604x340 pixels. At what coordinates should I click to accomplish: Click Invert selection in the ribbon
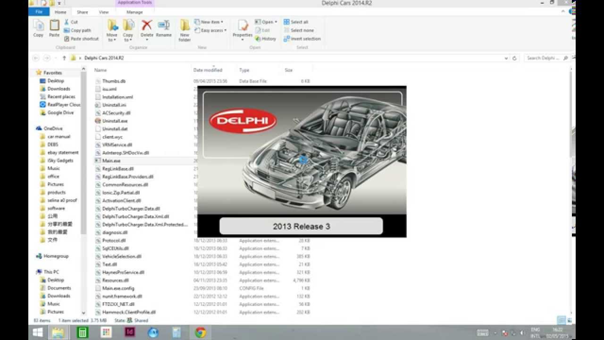coord(302,39)
